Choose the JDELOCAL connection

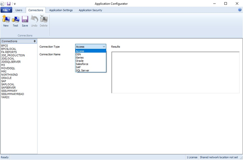8,59
